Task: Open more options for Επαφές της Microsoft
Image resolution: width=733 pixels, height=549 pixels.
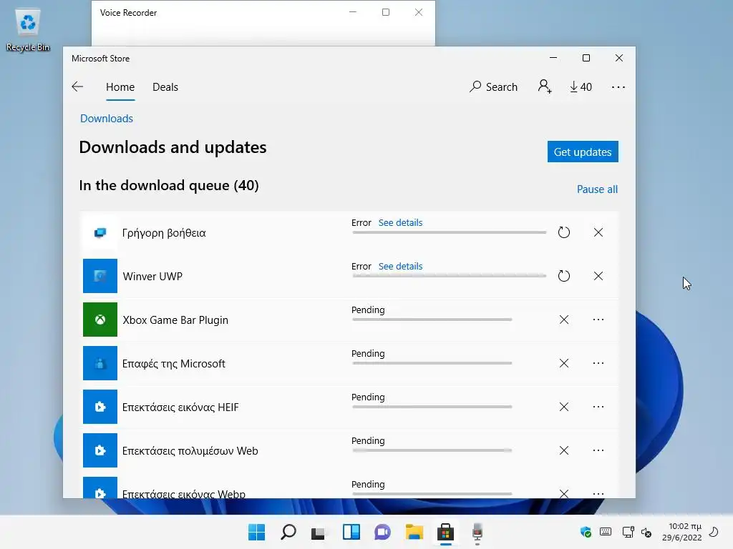Action: click(598, 363)
